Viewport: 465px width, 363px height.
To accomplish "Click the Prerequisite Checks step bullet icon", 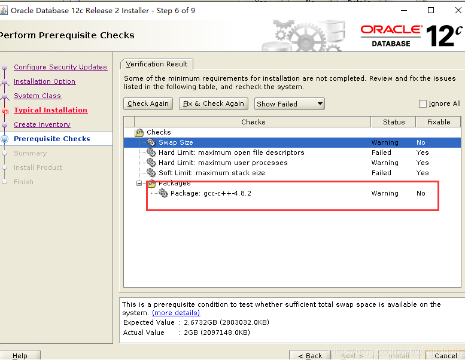I will click(x=4, y=139).
